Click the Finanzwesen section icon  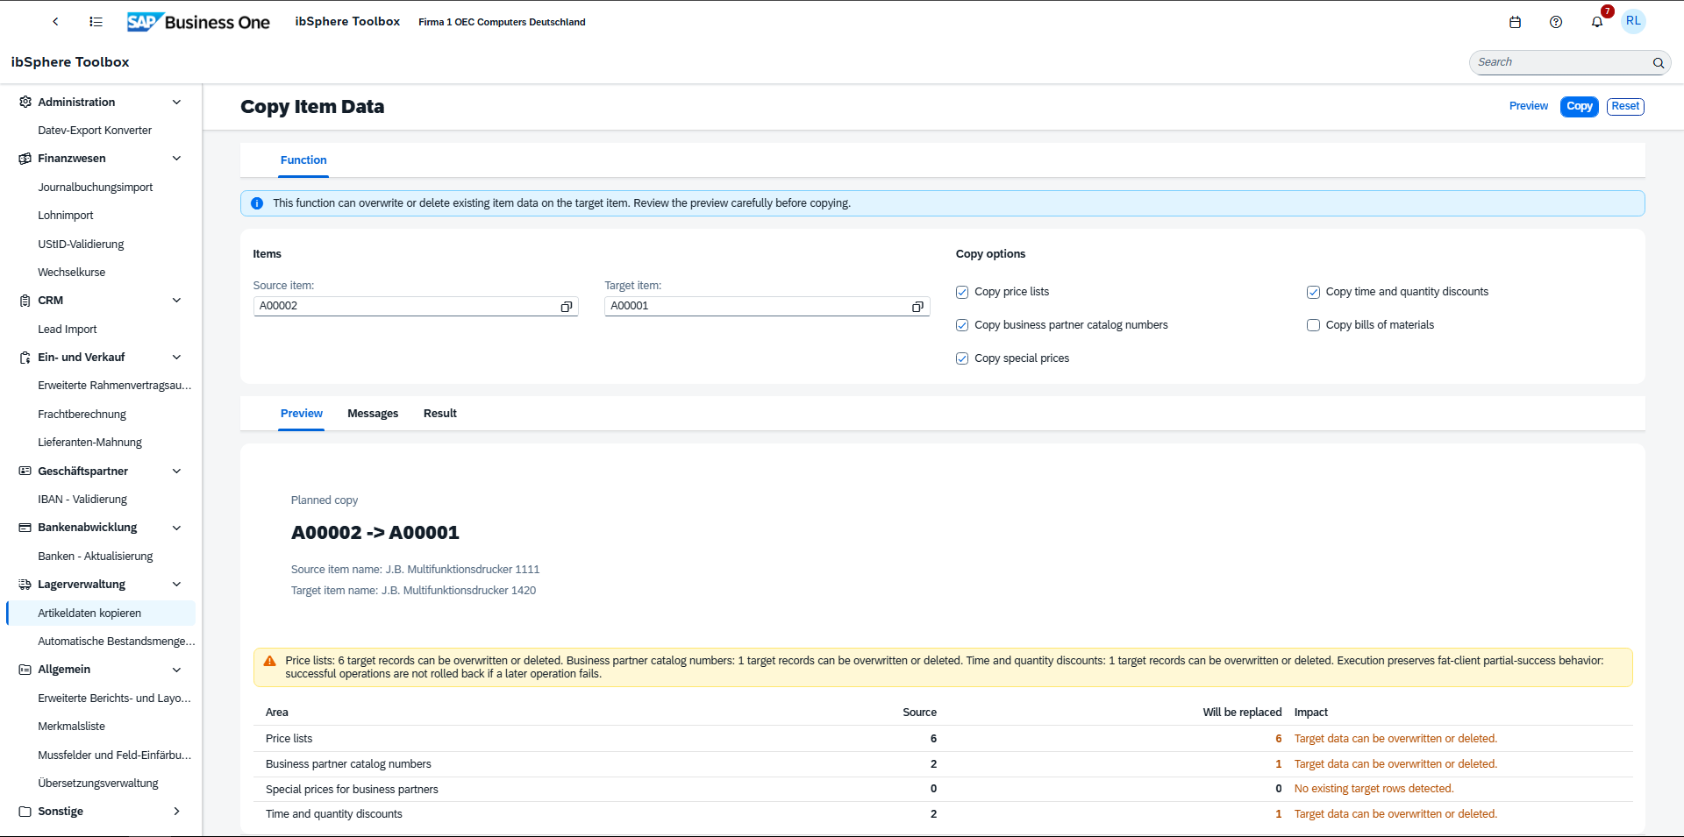25,159
